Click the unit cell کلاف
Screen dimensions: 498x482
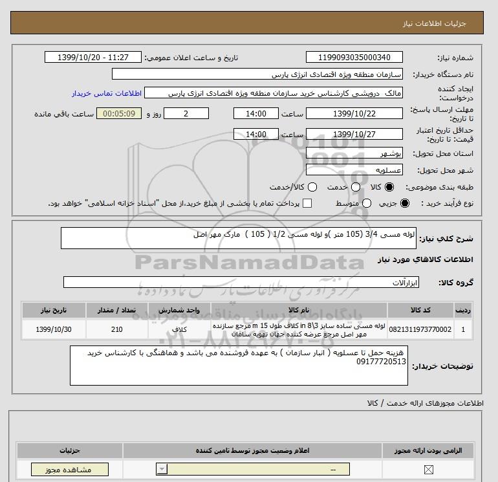(179, 329)
